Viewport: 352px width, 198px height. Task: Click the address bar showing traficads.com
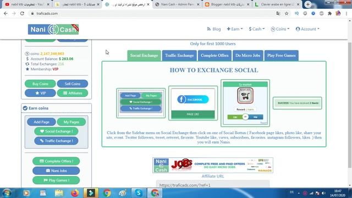click(153, 13)
